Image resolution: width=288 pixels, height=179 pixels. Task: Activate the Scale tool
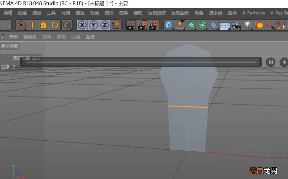click(x=43, y=25)
